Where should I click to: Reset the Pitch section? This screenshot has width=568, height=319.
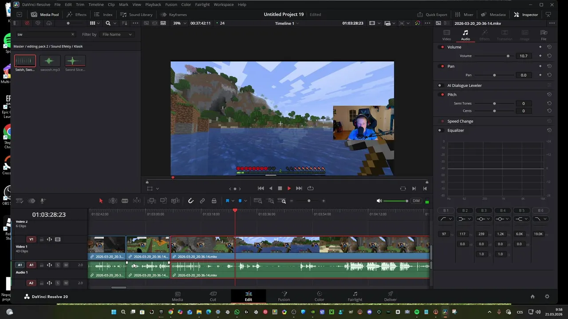point(549,94)
